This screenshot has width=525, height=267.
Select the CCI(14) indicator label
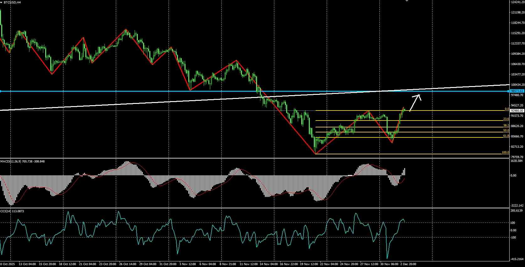pyautogui.click(x=12, y=211)
